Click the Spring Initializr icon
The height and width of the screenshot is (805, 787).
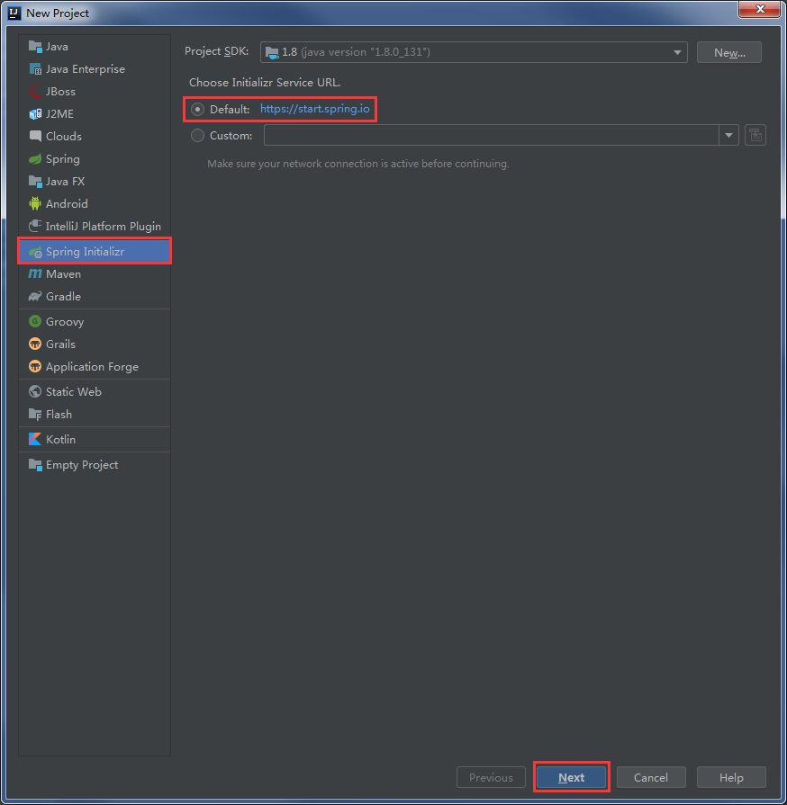coord(35,252)
